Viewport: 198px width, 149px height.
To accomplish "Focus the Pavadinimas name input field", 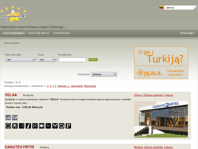I will point(72,60).
